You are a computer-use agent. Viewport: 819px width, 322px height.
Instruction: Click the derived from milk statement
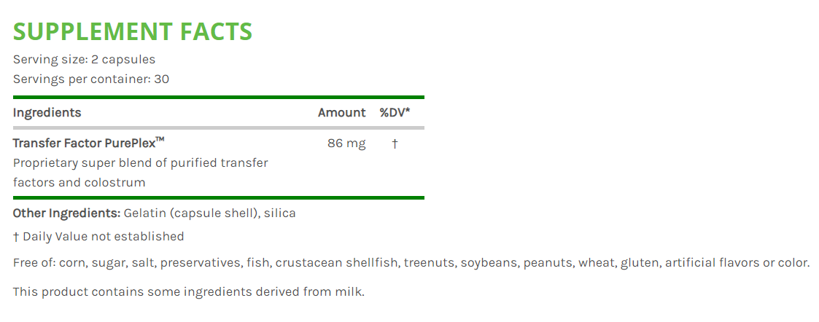(x=188, y=292)
